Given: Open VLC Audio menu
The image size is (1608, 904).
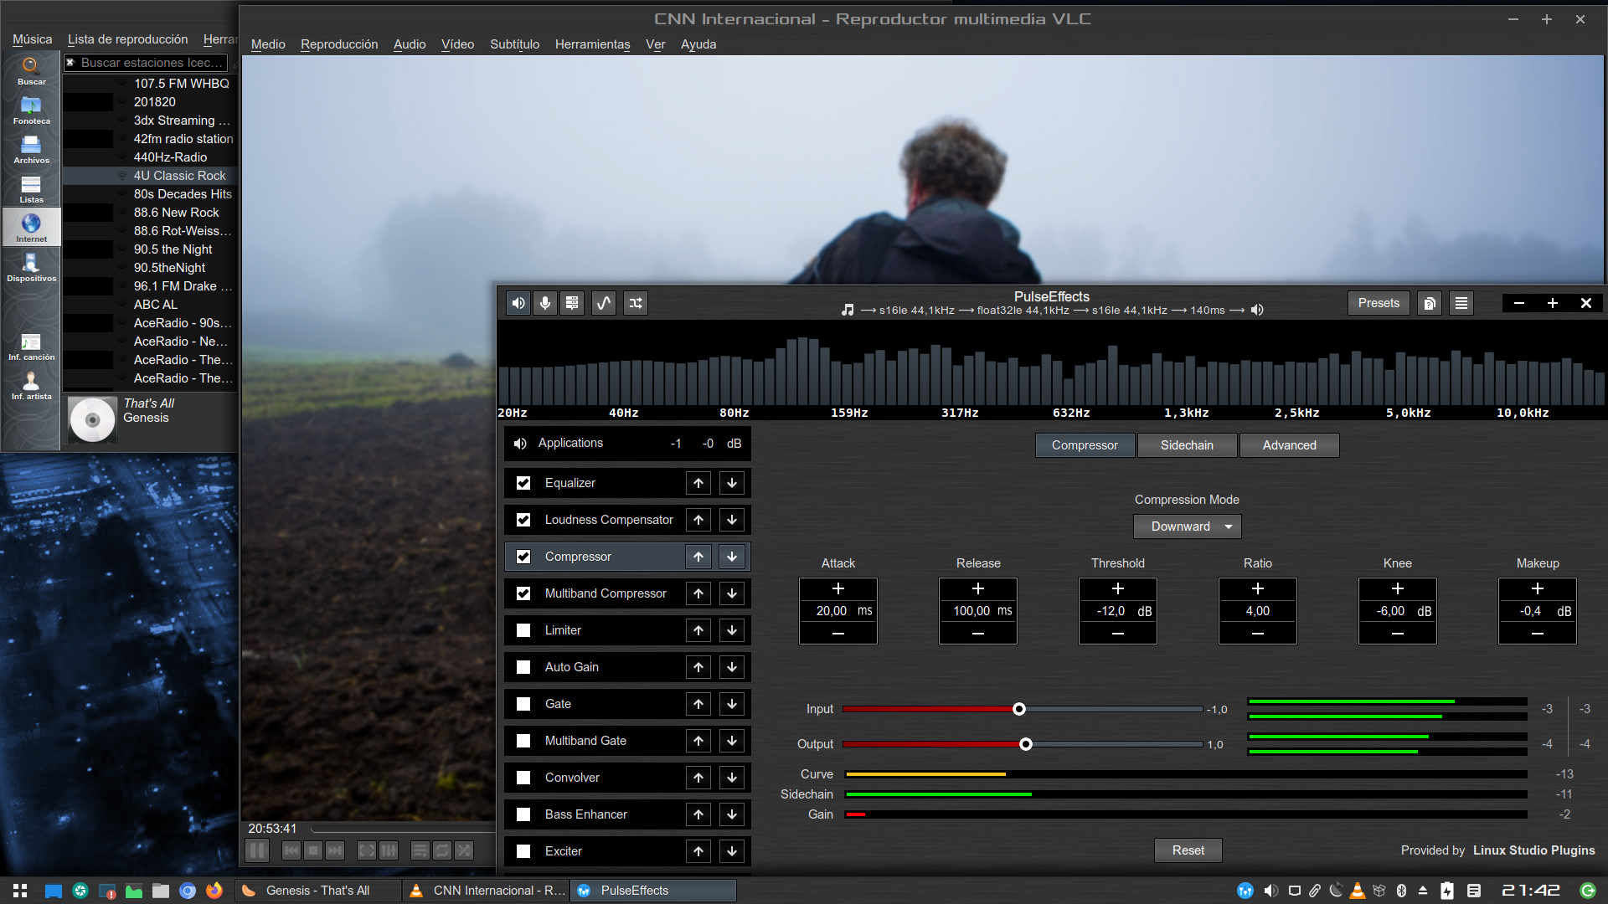Looking at the screenshot, I should click(410, 44).
